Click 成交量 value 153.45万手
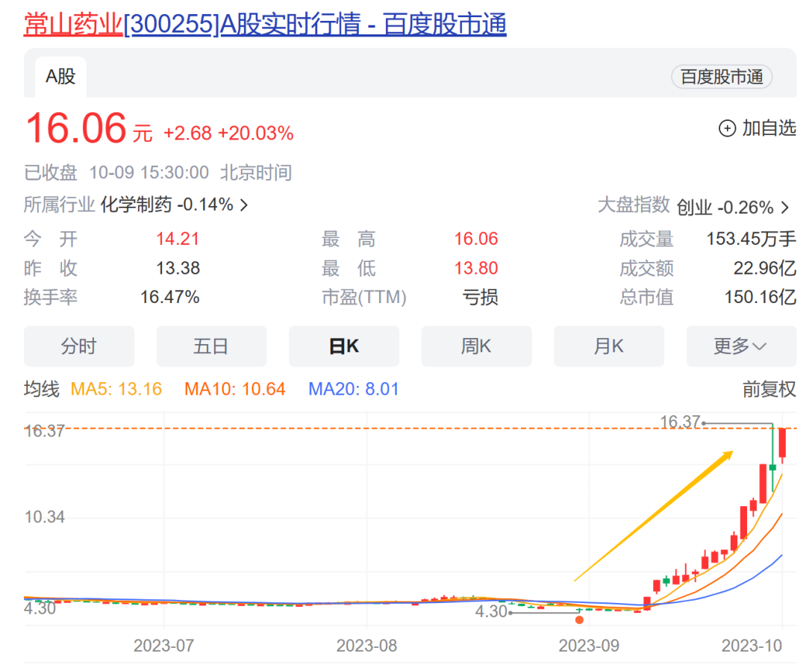The image size is (806, 665). [x=751, y=239]
